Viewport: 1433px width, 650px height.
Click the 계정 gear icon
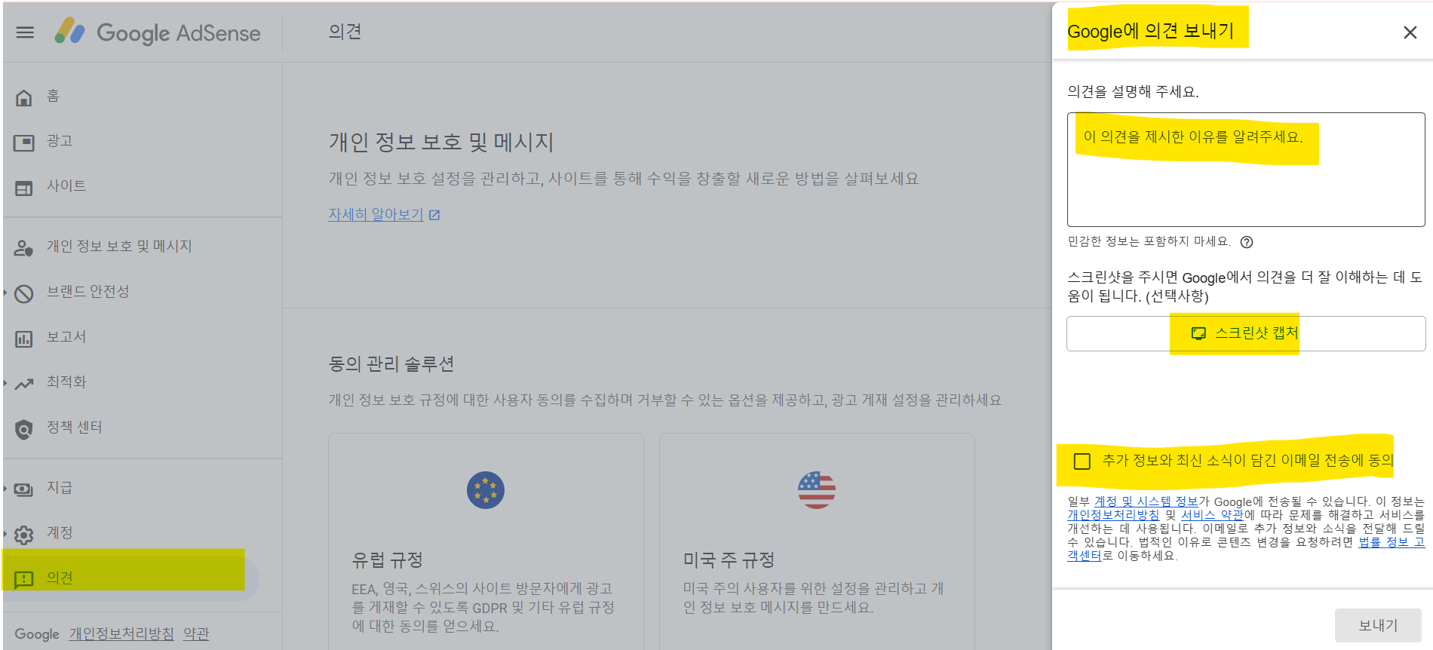[x=24, y=535]
